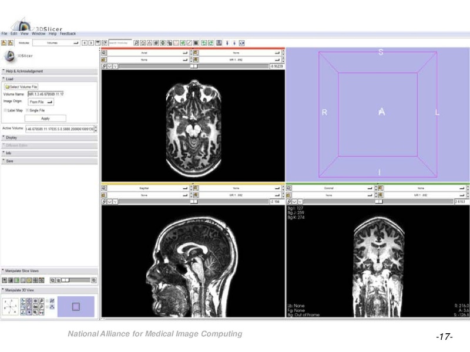Click the first load-scene toolbar icon

click(4, 43)
